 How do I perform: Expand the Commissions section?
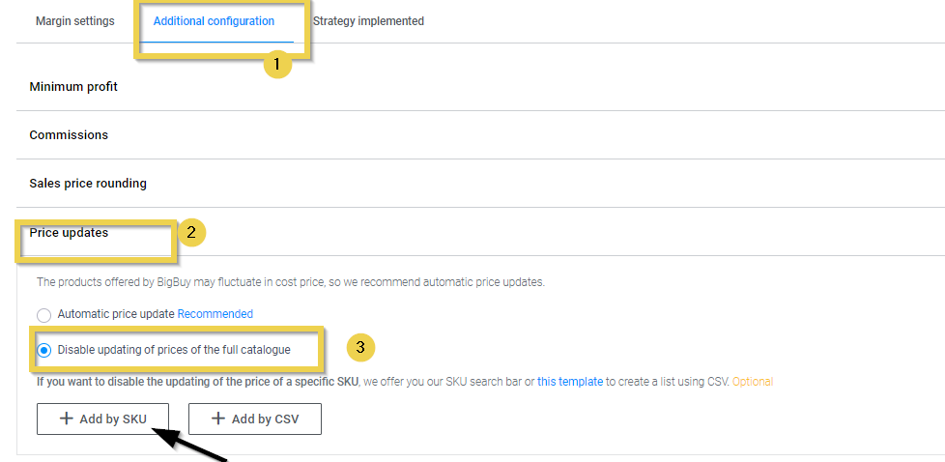click(69, 135)
